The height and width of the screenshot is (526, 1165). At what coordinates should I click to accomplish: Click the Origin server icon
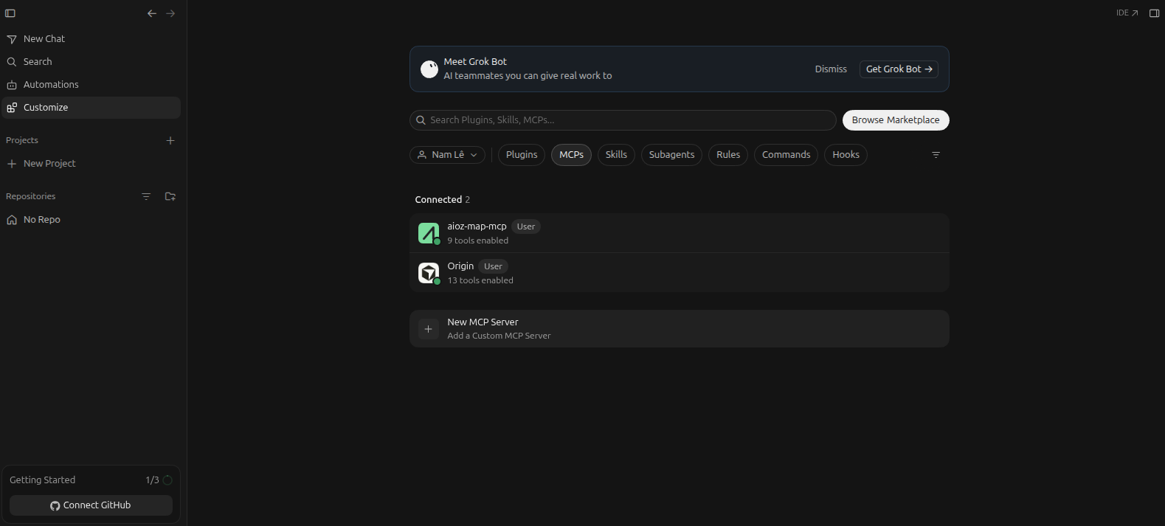click(x=429, y=273)
